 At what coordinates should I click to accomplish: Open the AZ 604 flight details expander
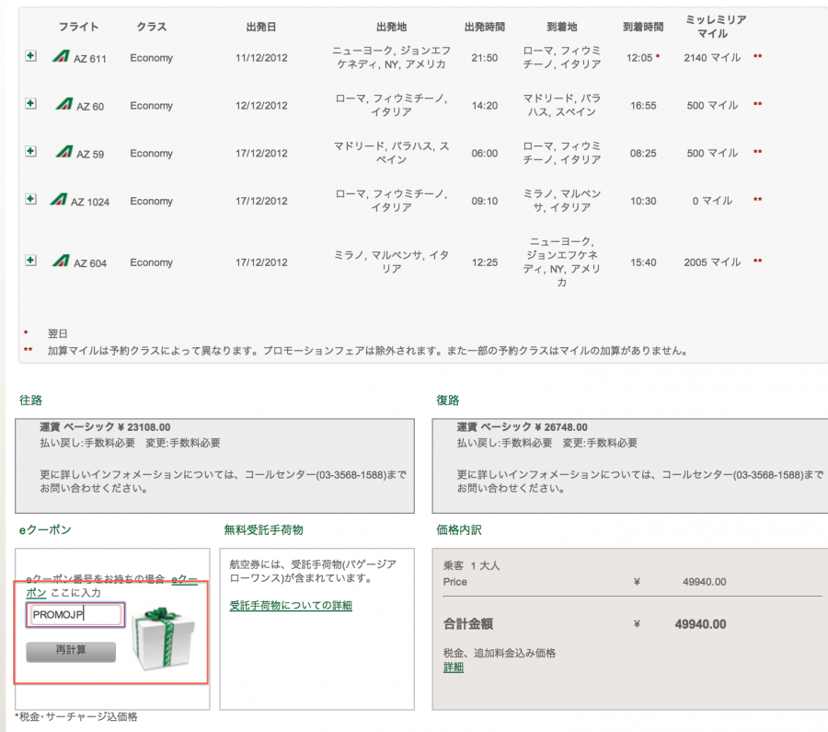(x=30, y=261)
